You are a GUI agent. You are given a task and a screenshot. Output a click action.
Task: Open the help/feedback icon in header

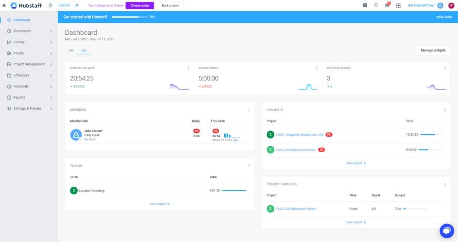(365, 5)
